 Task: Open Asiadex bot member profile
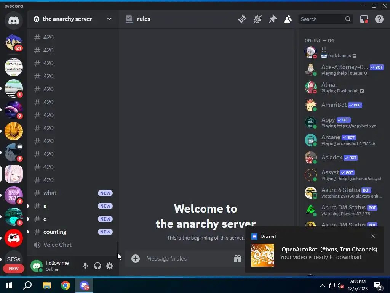(344, 158)
